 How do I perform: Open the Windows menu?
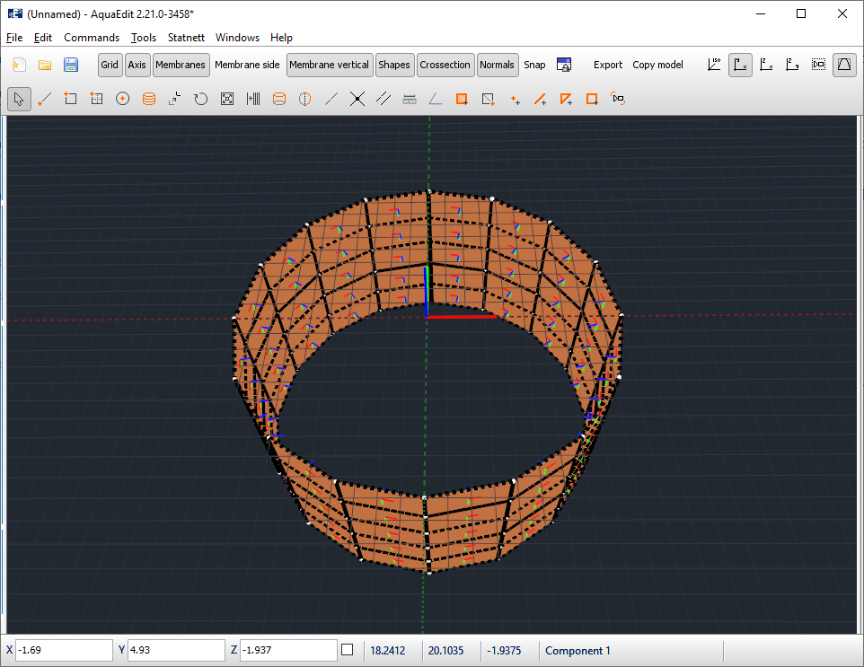pos(237,38)
